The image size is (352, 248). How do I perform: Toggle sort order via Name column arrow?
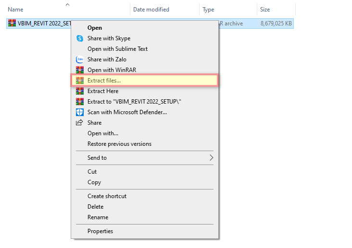click(x=67, y=4)
